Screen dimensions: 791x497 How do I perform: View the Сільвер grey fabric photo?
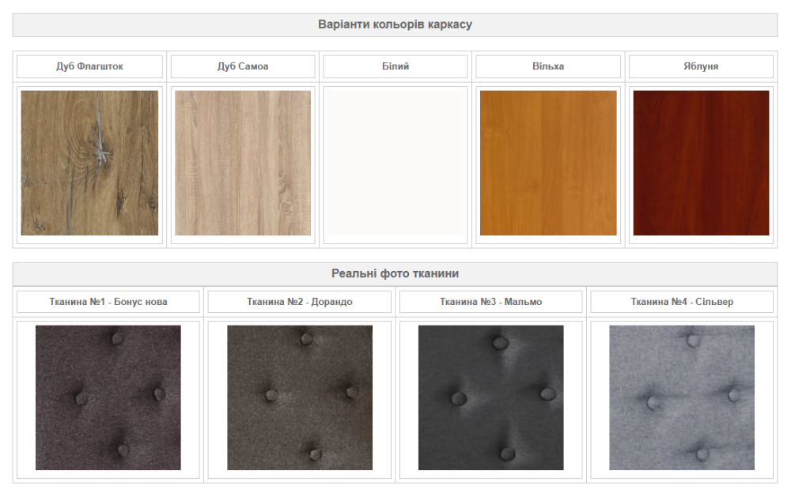point(682,397)
